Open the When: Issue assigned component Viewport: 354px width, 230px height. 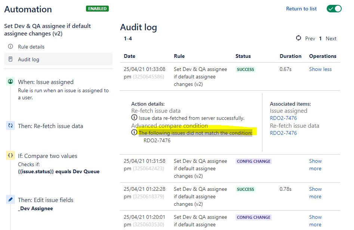pyautogui.click(x=46, y=82)
